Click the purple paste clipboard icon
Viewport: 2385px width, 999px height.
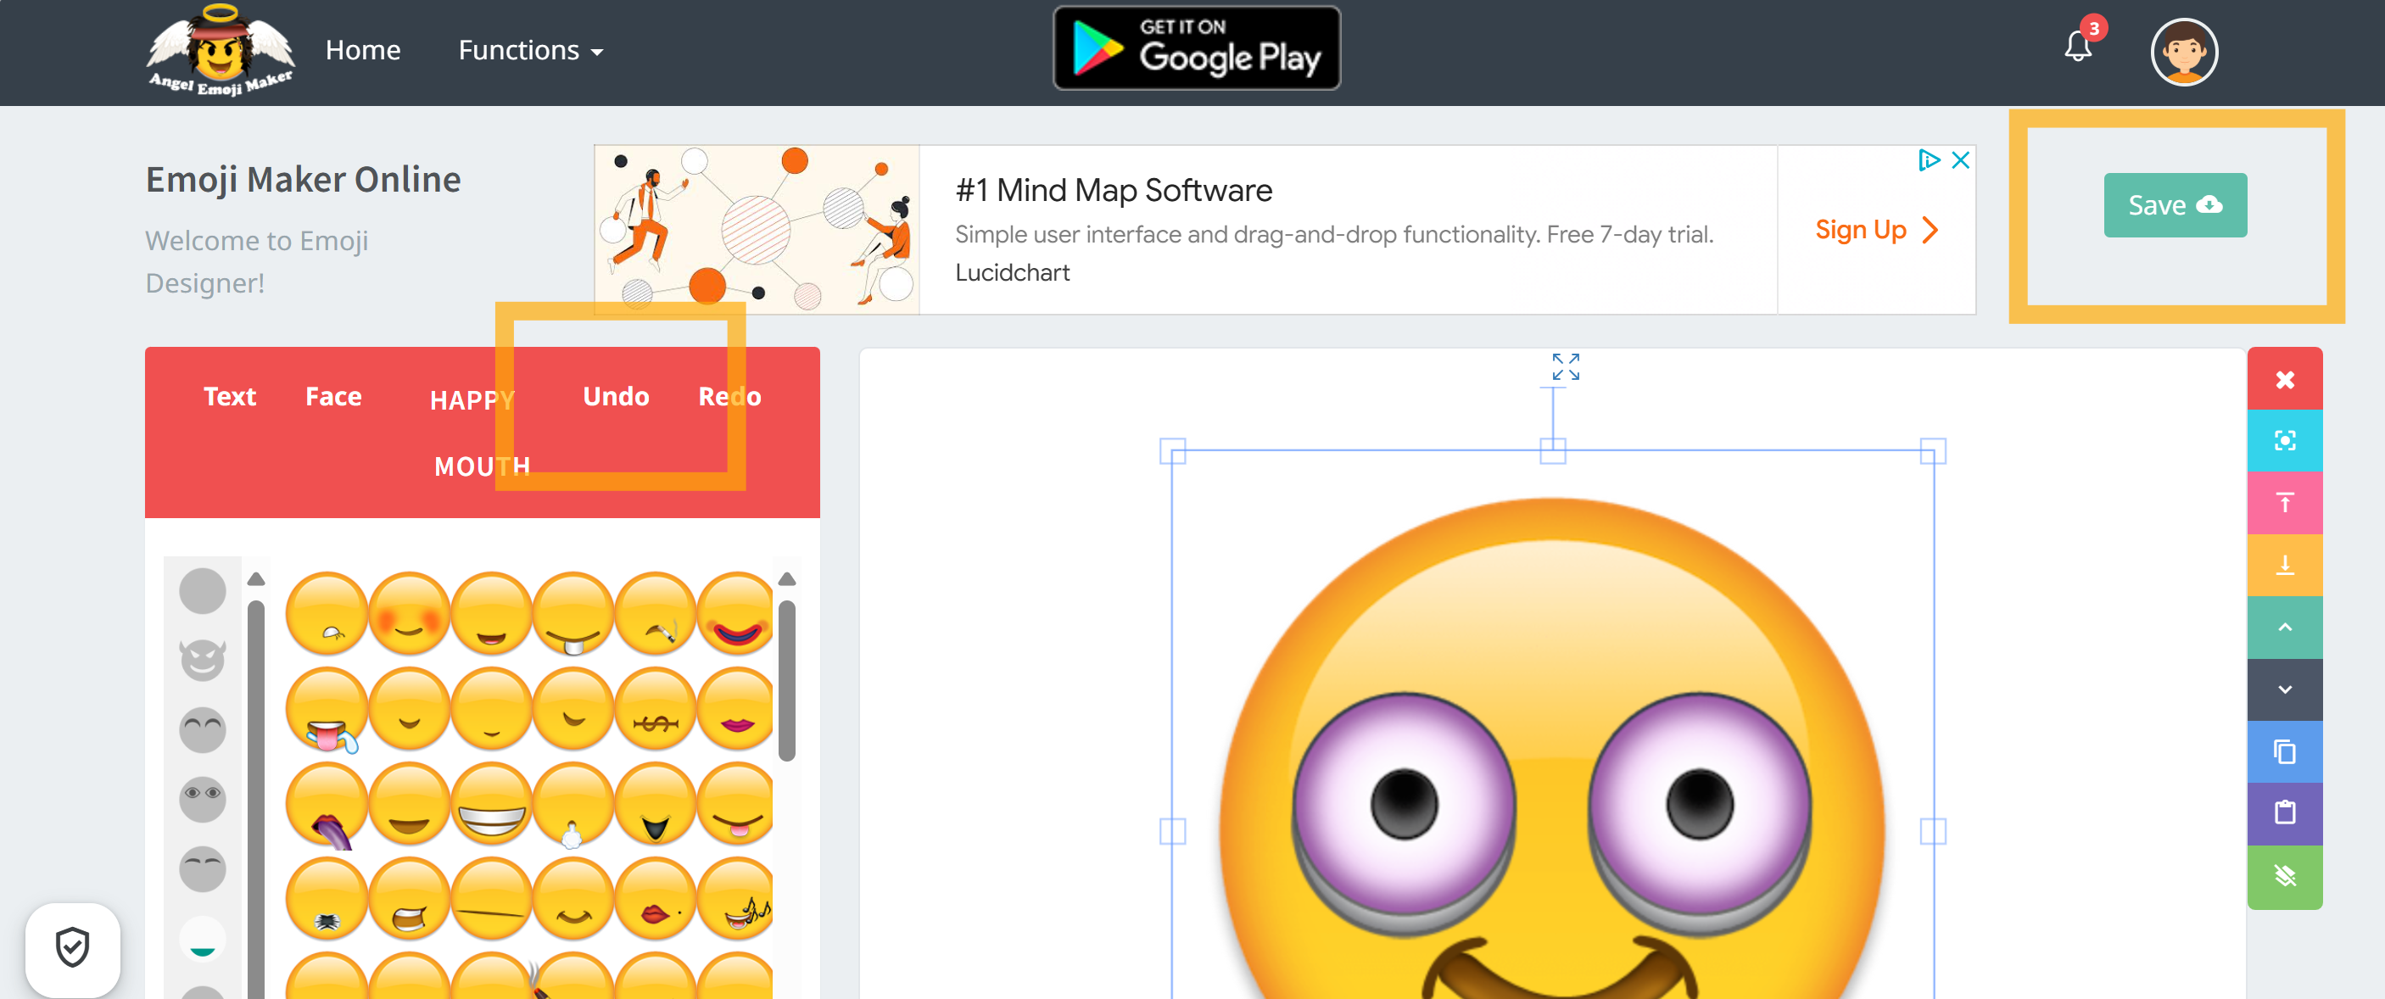2284,813
